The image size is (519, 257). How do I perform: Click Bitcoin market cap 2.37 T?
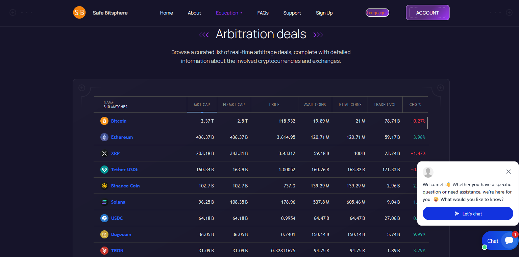(207, 121)
